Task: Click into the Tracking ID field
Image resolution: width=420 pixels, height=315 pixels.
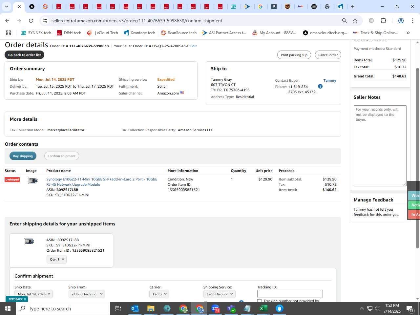Action: [x=290, y=294]
